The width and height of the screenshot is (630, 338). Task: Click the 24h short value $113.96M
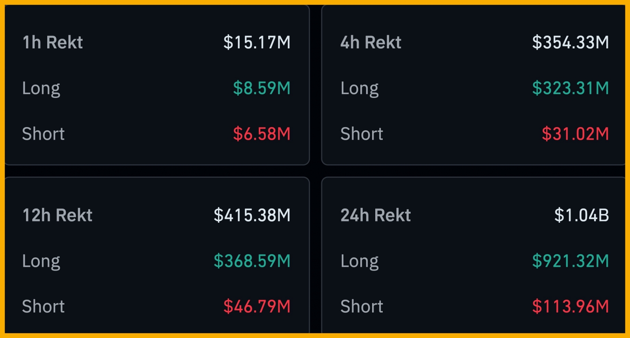[570, 307]
